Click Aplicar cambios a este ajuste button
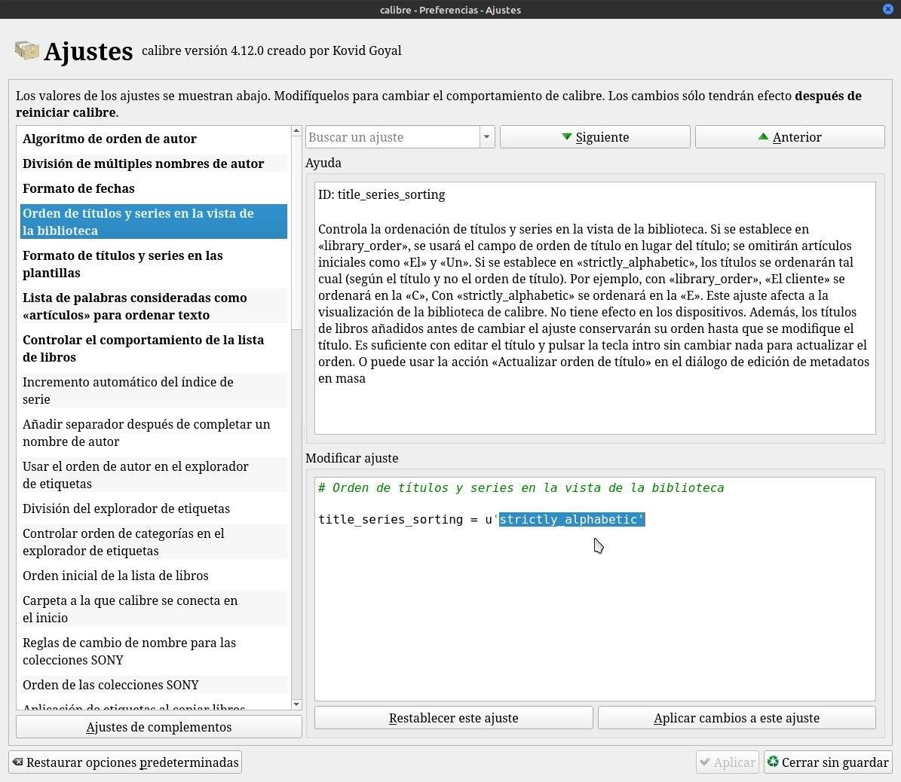This screenshot has width=901, height=782. pos(737,718)
